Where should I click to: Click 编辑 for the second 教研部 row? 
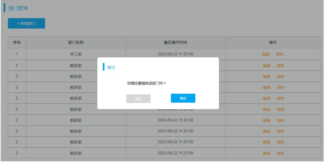point(266,77)
